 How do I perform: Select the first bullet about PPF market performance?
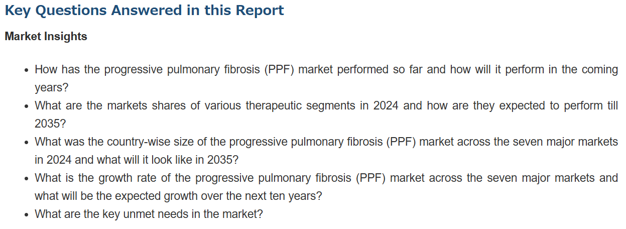[326, 69]
